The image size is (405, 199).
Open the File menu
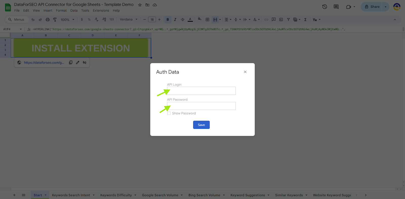17,11
